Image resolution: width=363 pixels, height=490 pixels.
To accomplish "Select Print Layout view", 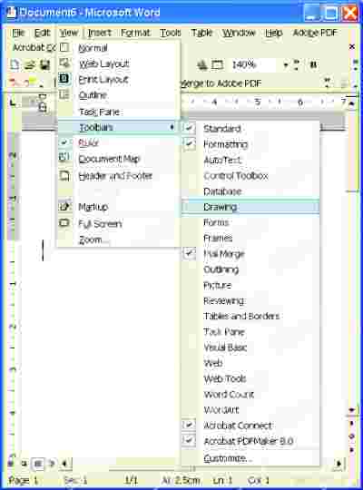I will tap(119, 79).
